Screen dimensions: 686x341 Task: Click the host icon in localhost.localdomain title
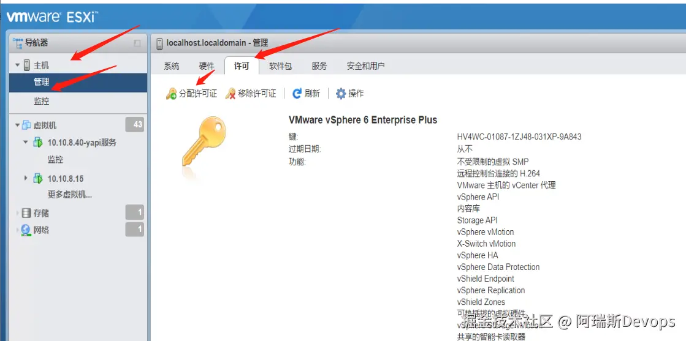point(159,43)
